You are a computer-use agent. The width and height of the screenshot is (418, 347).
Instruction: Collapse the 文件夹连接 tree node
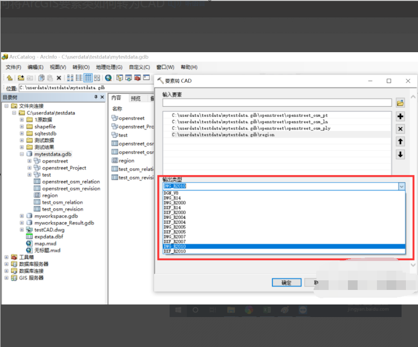tap(6, 106)
